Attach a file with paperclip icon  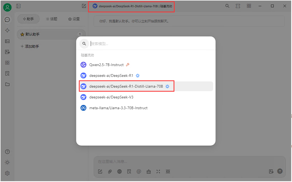[x=110, y=171]
